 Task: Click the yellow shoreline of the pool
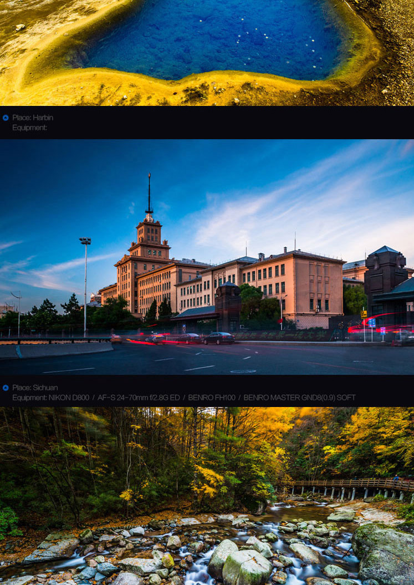[166, 89]
